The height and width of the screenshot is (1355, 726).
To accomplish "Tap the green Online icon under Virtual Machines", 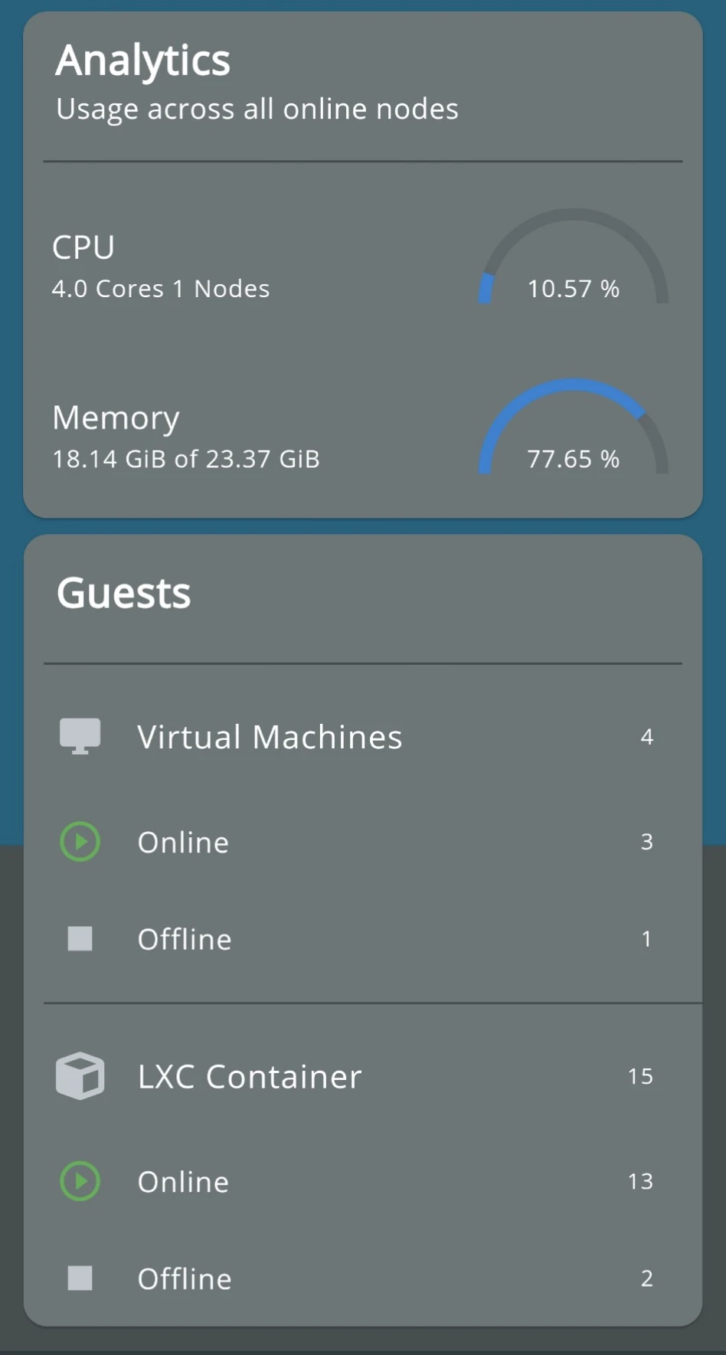I will coord(80,842).
